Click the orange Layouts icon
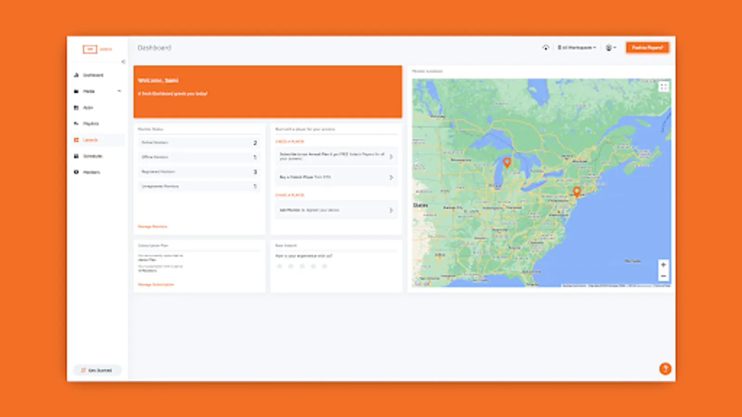This screenshot has height=417, width=742. pyautogui.click(x=76, y=140)
